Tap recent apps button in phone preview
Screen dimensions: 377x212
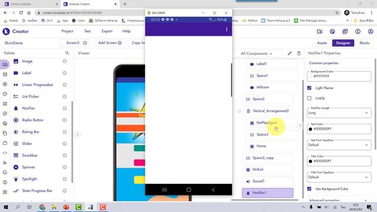coord(164,190)
